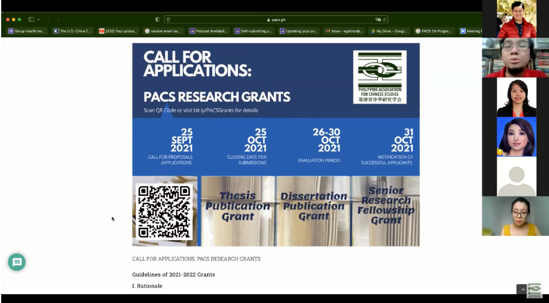Click the 25 SEPT 2021 date
This screenshot has height=303, width=549.
[x=182, y=140]
